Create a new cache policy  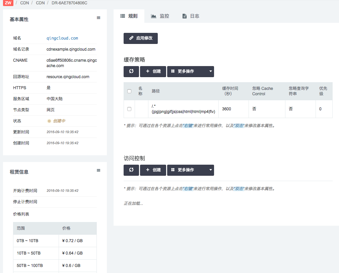pos(153,71)
